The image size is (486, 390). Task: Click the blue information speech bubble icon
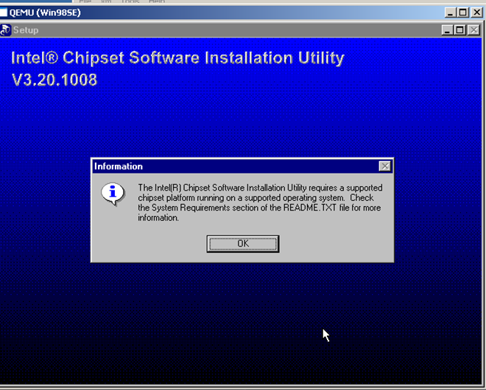point(112,195)
